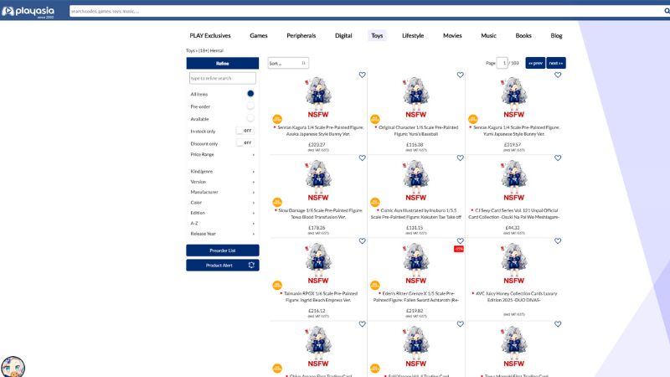670x377 pixels.
Task: Wishlist heart for AVC Juicy Honey Collection Cards
Action: click(558, 241)
